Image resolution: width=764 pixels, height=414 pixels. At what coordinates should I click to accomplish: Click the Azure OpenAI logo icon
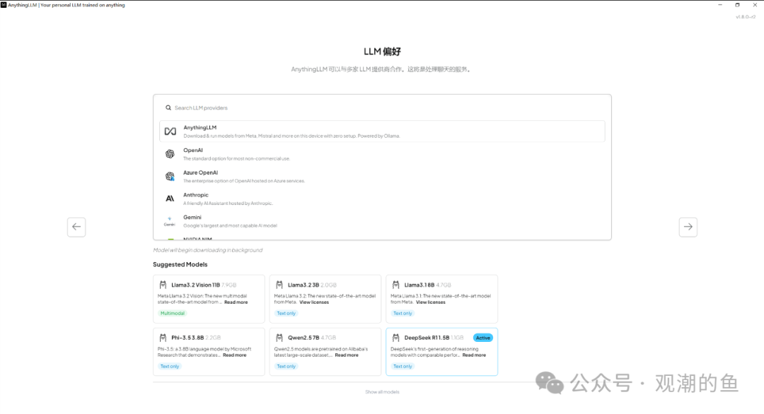(x=170, y=176)
